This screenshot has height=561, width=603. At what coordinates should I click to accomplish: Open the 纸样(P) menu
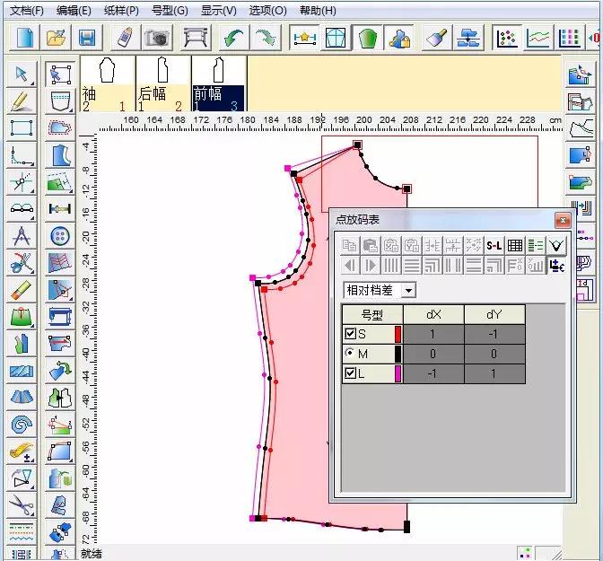(x=121, y=11)
